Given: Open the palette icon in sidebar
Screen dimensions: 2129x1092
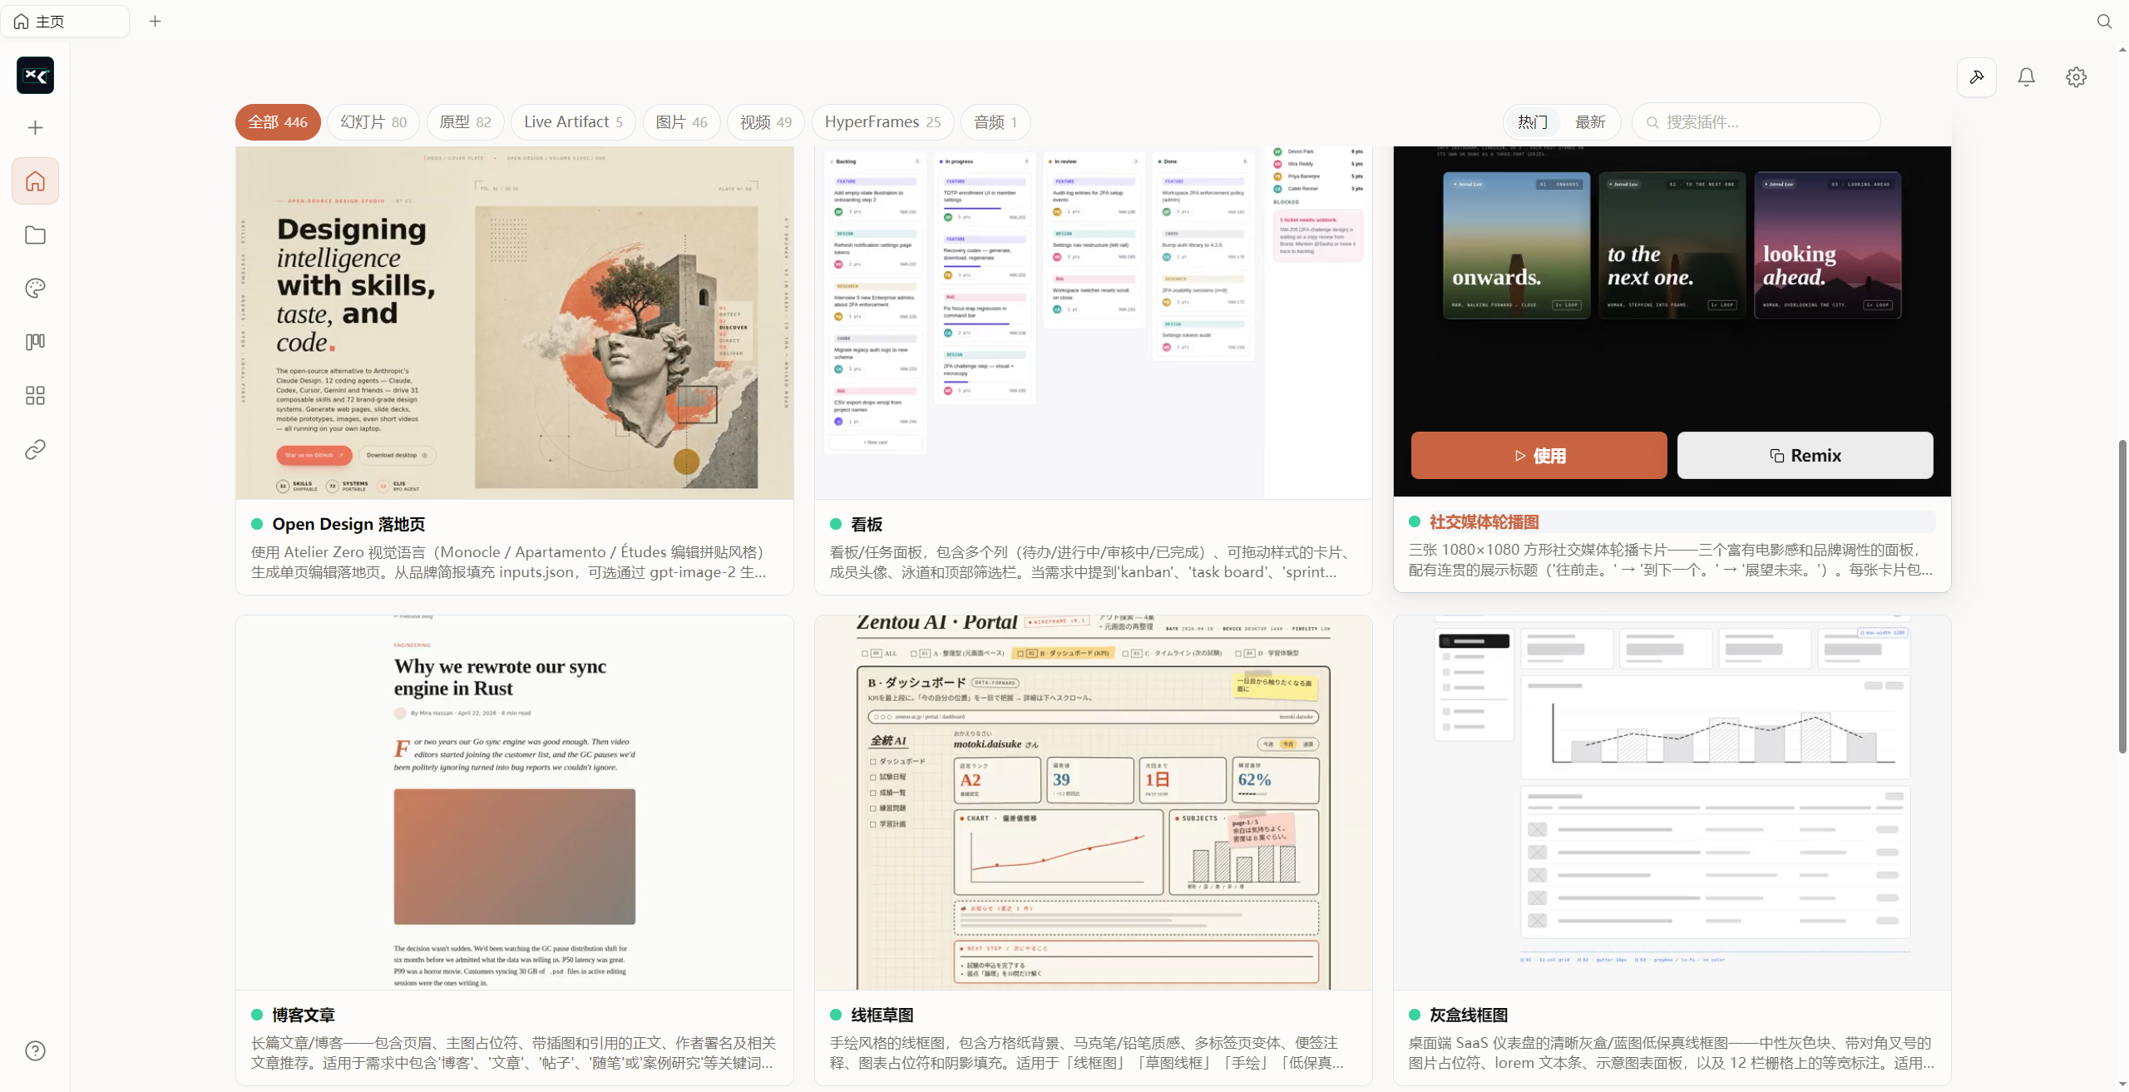Looking at the screenshot, I should [x=35, y=288].
